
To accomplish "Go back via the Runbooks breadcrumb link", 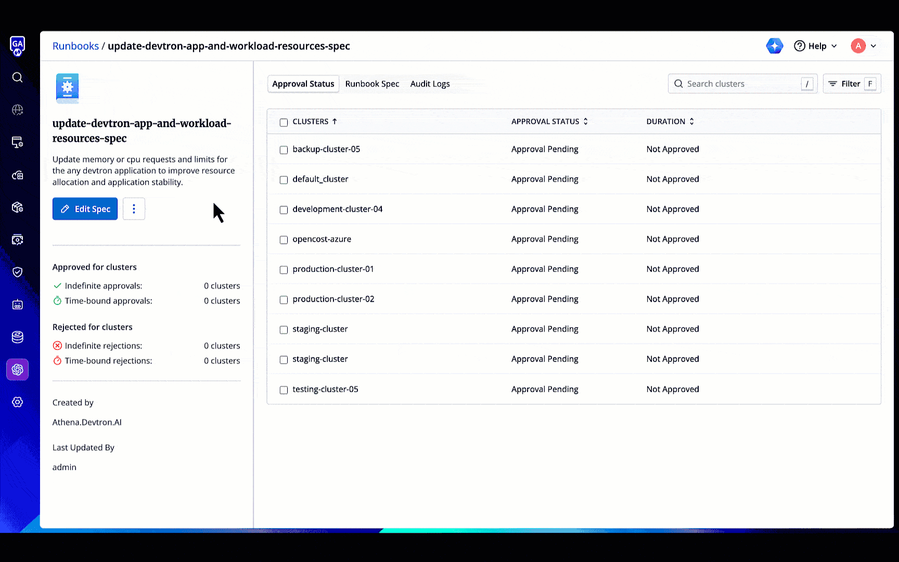I will pos(75,46).
